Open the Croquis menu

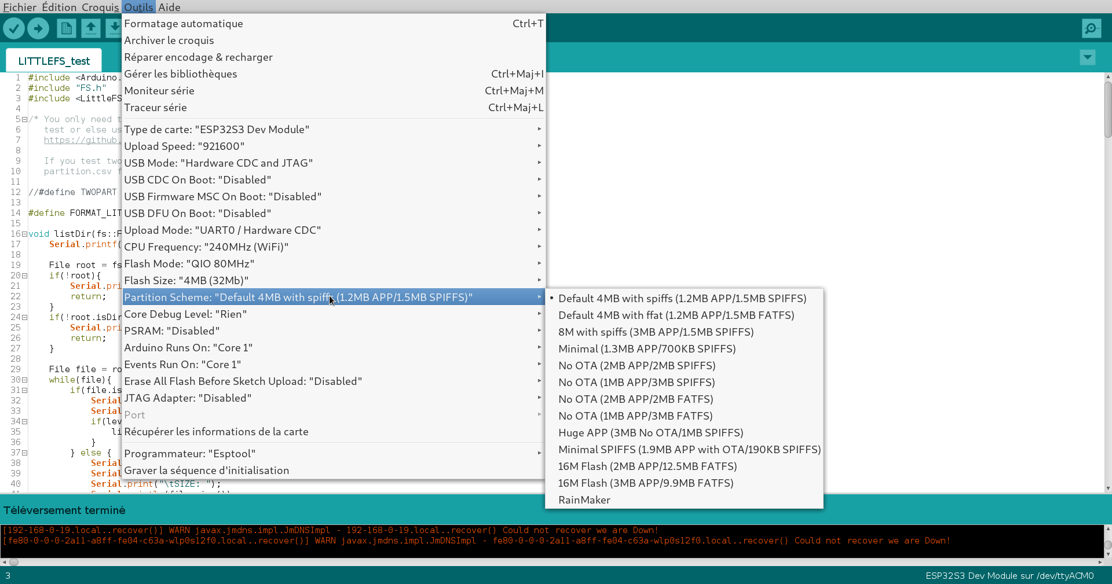pyautogui.click(x=100, y=7)
